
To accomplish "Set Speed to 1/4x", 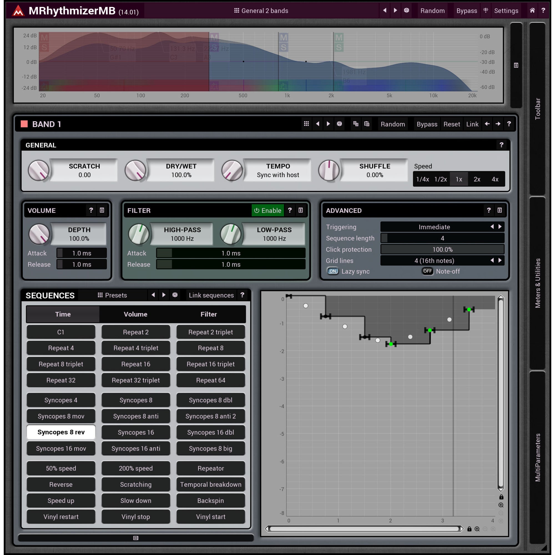I will pyautogui.click(x=423, y=179).
